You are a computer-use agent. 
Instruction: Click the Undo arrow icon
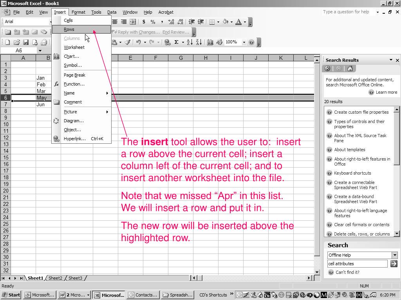[138, 42]
